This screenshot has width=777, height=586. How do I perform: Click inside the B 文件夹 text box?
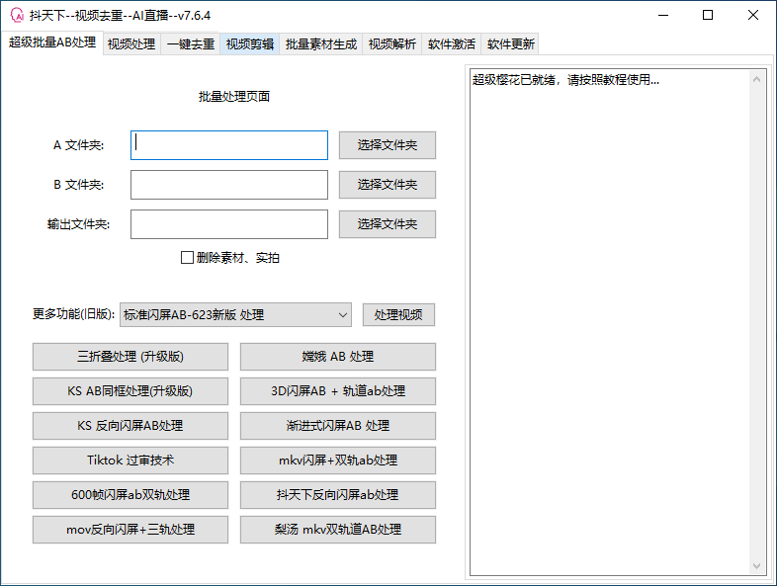click(x=229, y=185)
